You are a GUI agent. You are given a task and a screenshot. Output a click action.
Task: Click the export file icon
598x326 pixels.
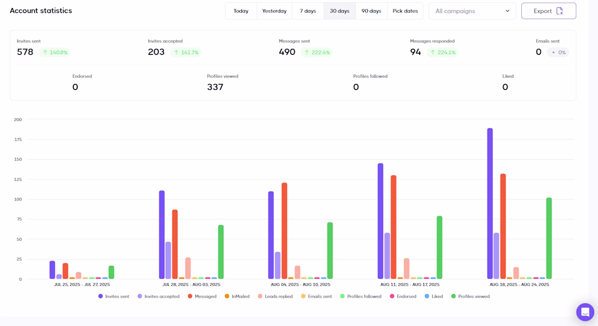[x=559, y=11]
